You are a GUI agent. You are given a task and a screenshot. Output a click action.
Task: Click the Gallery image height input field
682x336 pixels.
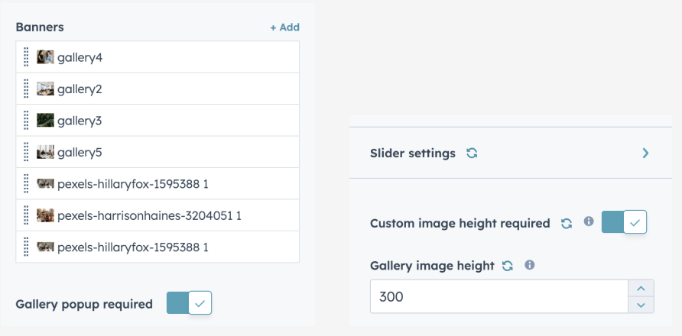(497, 296)
